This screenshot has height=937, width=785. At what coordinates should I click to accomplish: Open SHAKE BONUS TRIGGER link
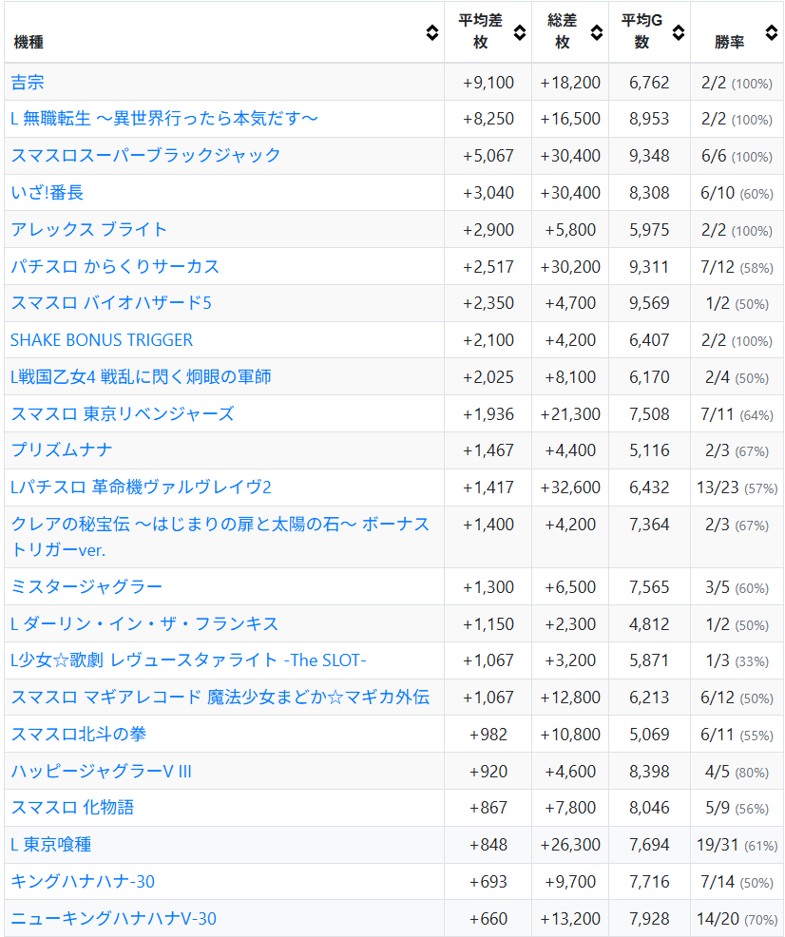click(x=102, y=340)
